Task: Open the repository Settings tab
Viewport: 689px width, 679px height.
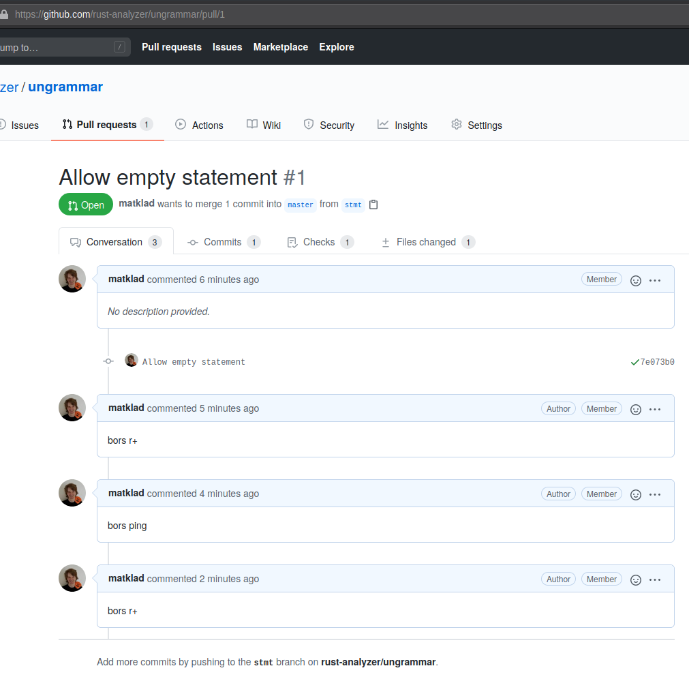Action: (477, 125)
